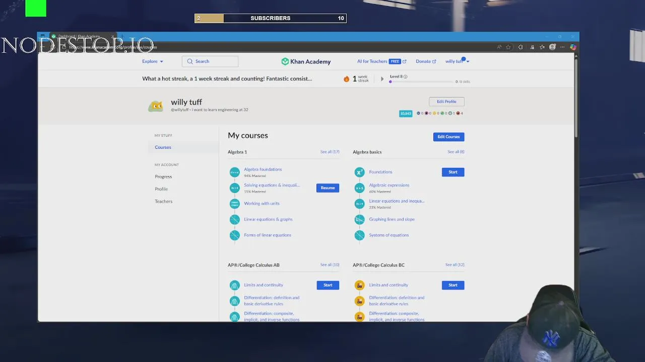Start Calculus AB Limits and continuity
Screen dimensions: 645x362
(328, 285)
